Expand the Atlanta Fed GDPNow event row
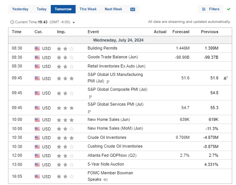 pos(110,155)
